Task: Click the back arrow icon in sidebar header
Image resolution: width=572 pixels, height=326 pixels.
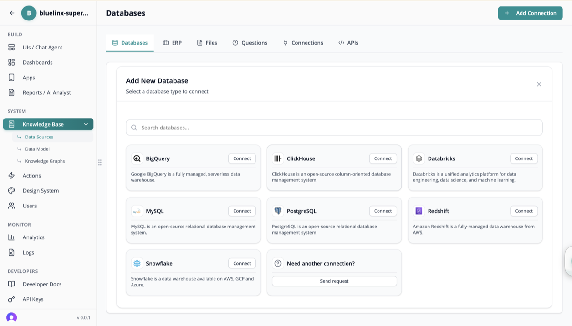Action: coord(12,13)
